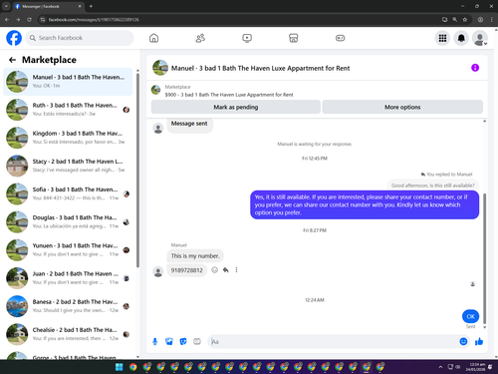The image size is (498, 374).
Task: Open Banesa conversation in list
Action: [x=68, y=306]
